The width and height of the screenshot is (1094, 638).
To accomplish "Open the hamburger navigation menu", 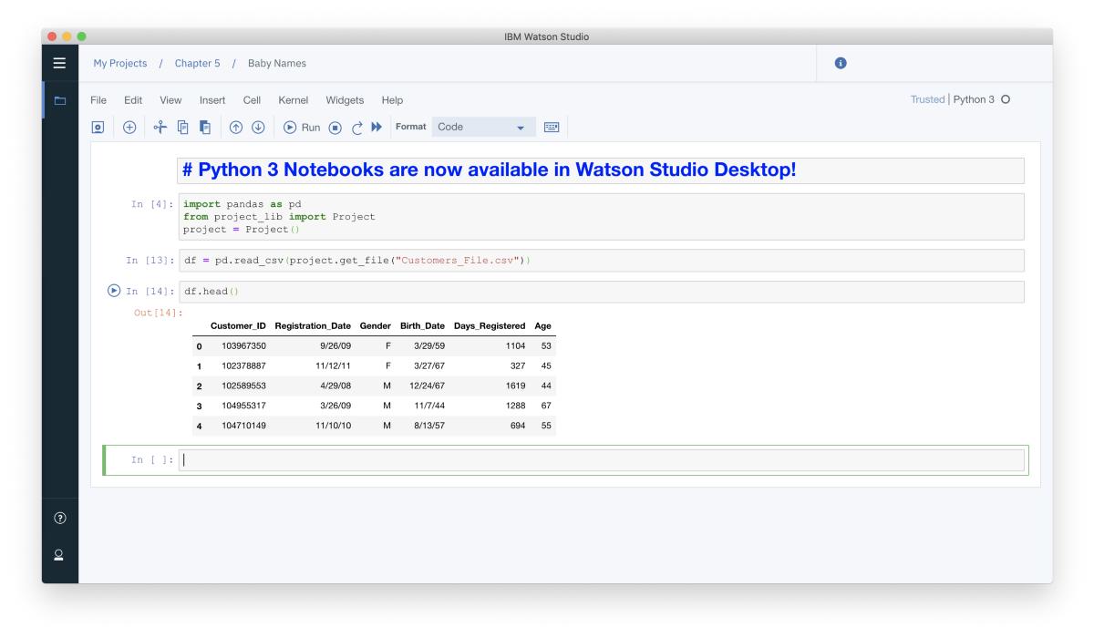I will (59, 62).
